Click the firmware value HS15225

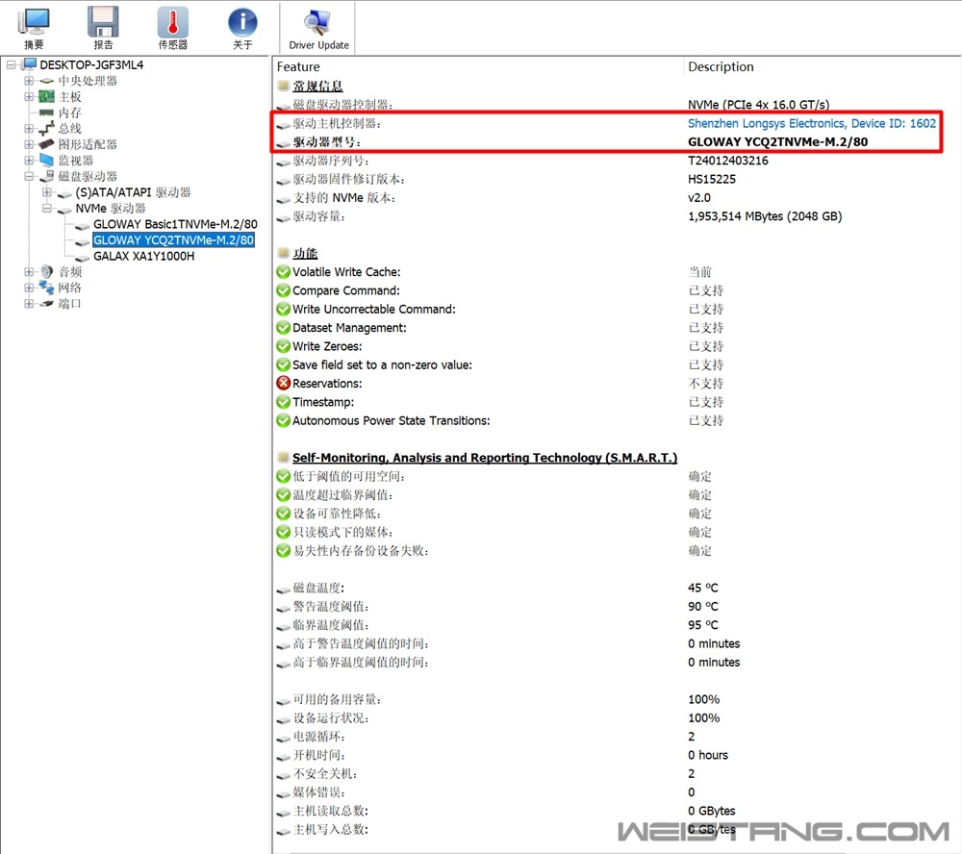pyautogui.click(x=712, y=179)
